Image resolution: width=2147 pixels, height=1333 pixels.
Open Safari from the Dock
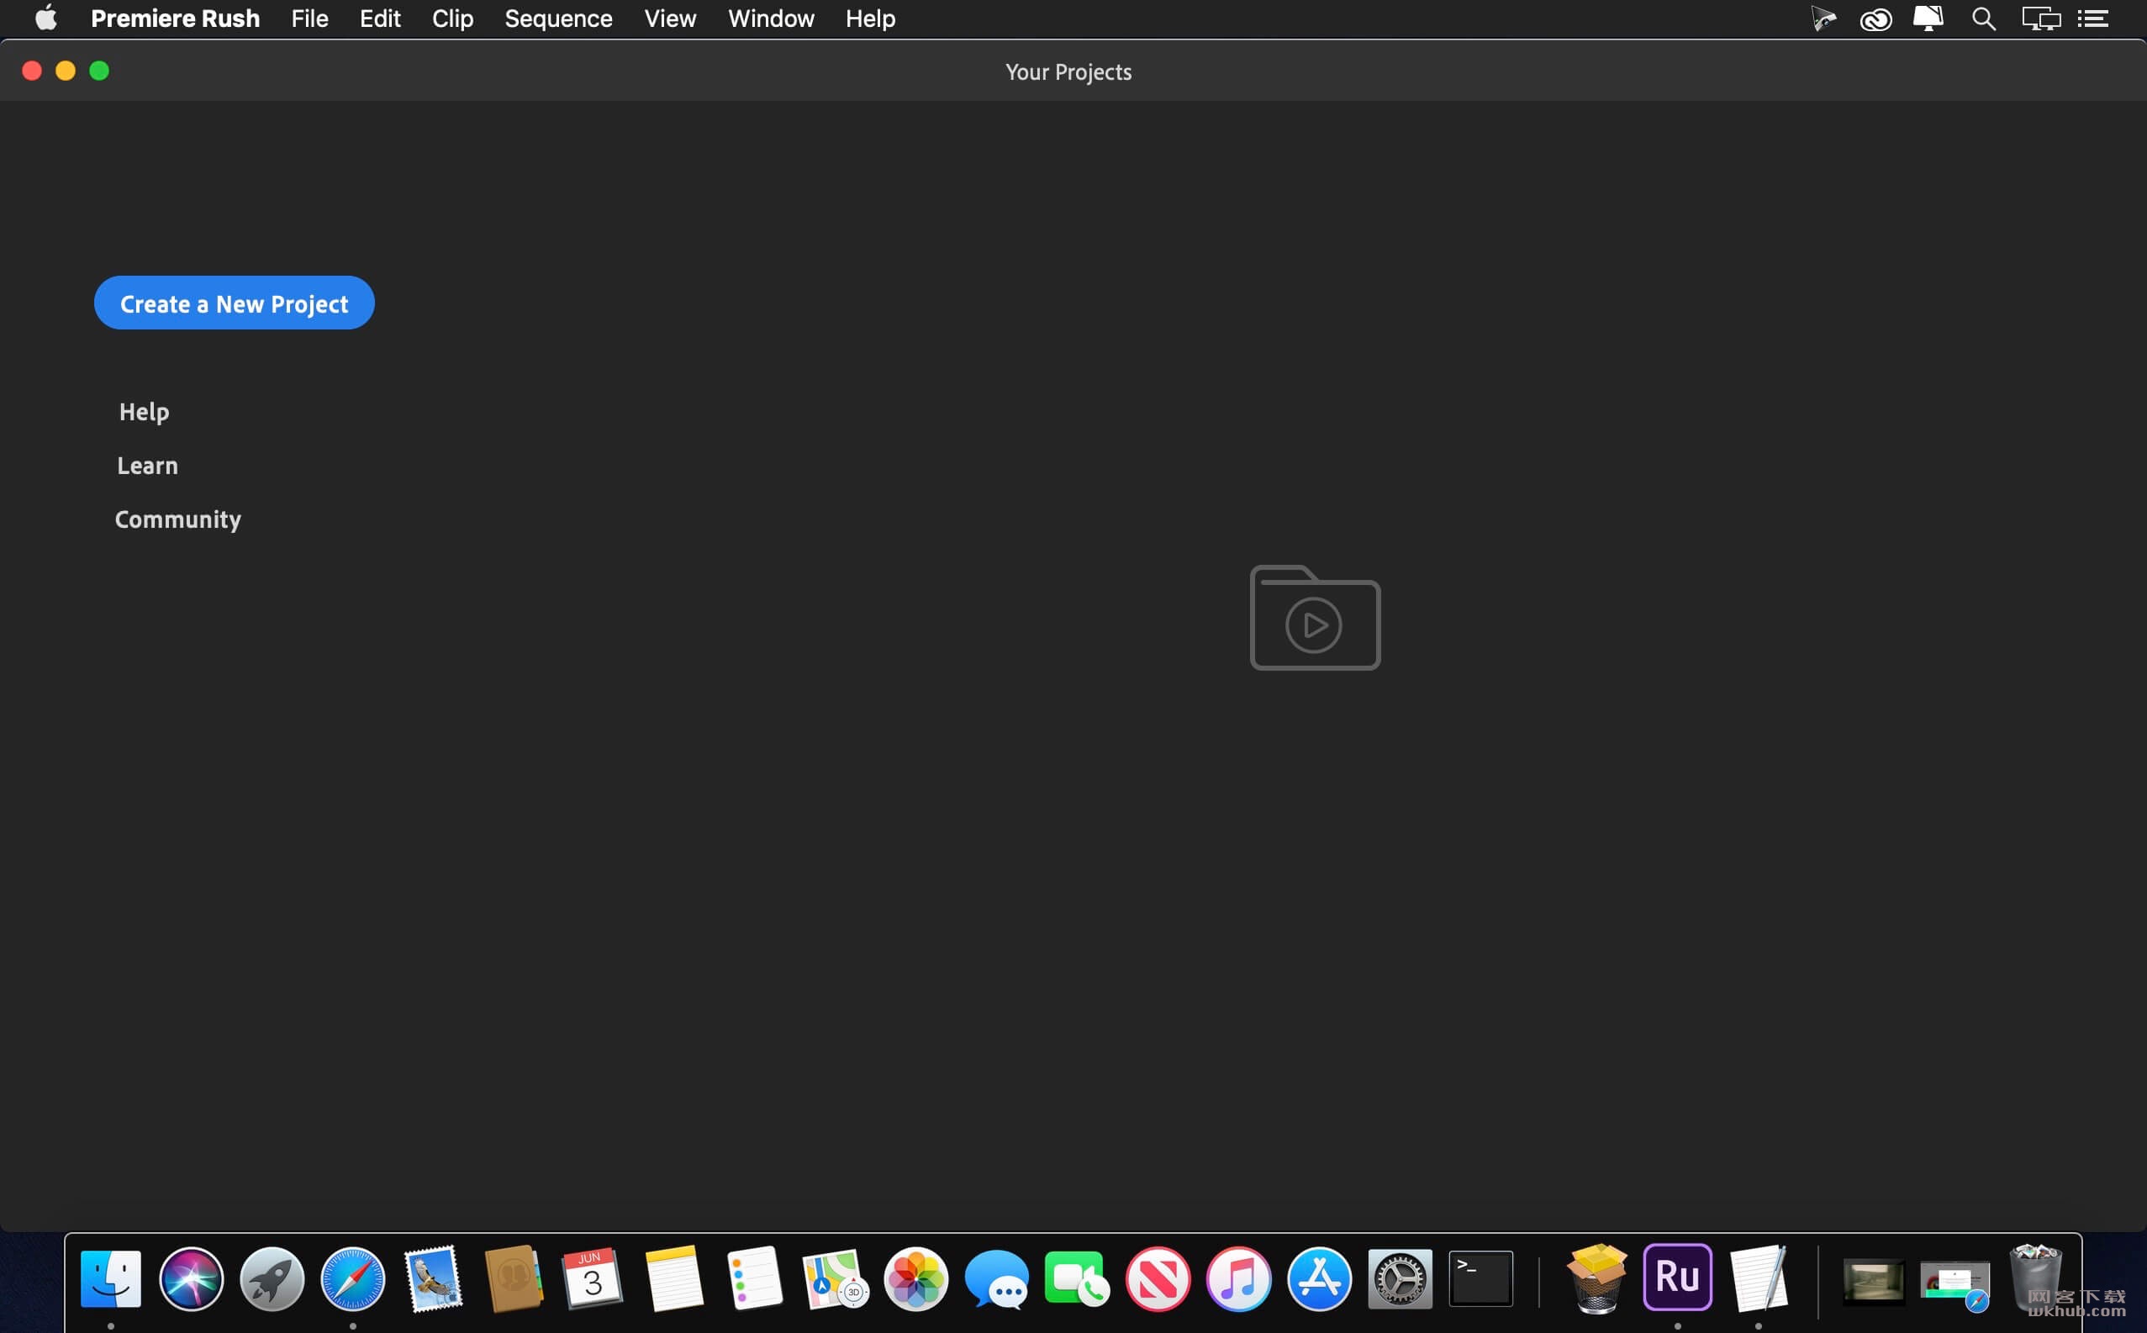tap(353, 1278)
